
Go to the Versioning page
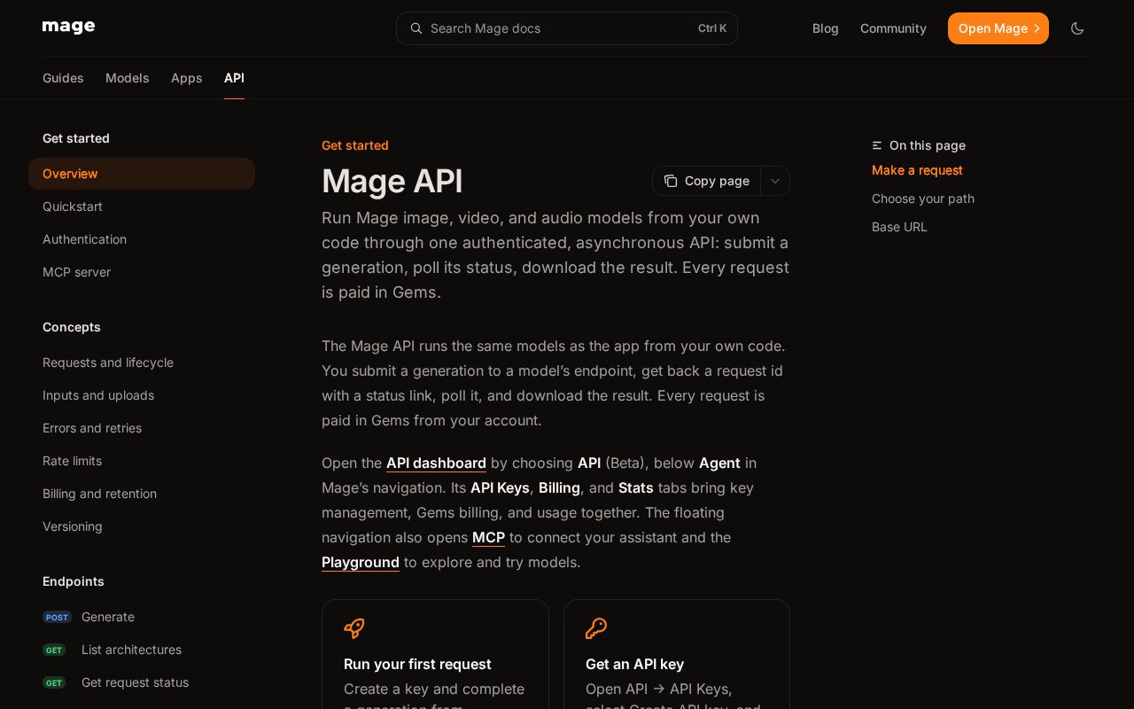point(142,526)
